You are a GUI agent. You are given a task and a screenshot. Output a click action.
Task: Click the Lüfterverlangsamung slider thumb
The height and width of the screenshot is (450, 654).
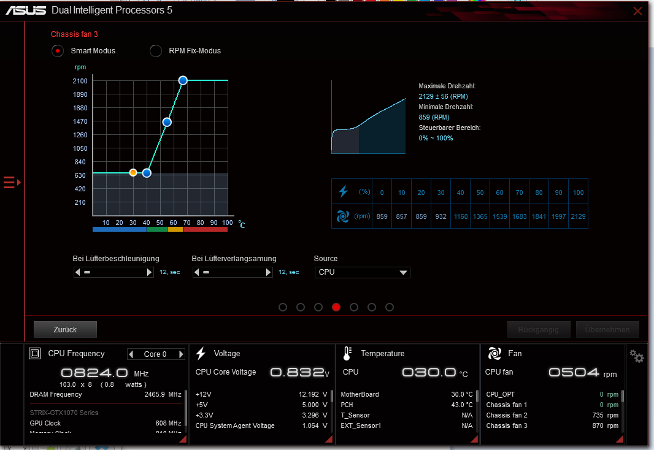click(206, 272)
